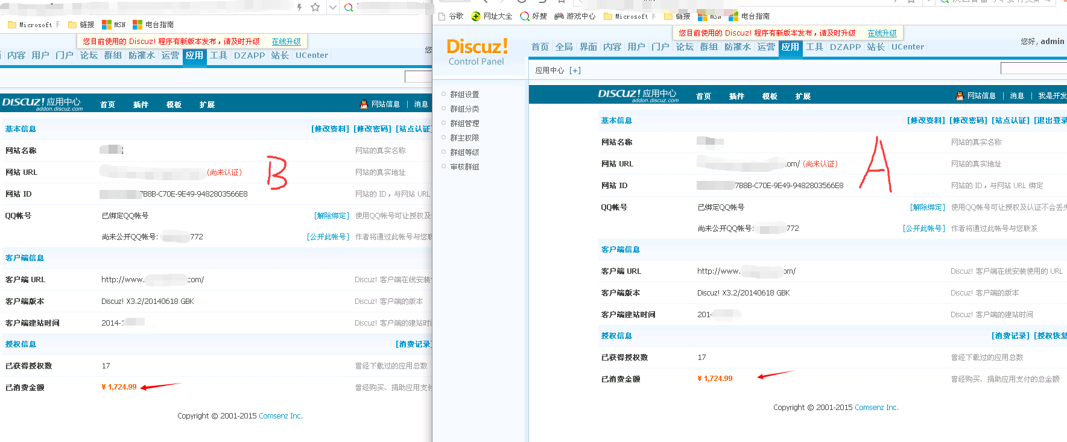Expand the address bar dropdown chevron beside star
1067x442 pixels.
332,7
